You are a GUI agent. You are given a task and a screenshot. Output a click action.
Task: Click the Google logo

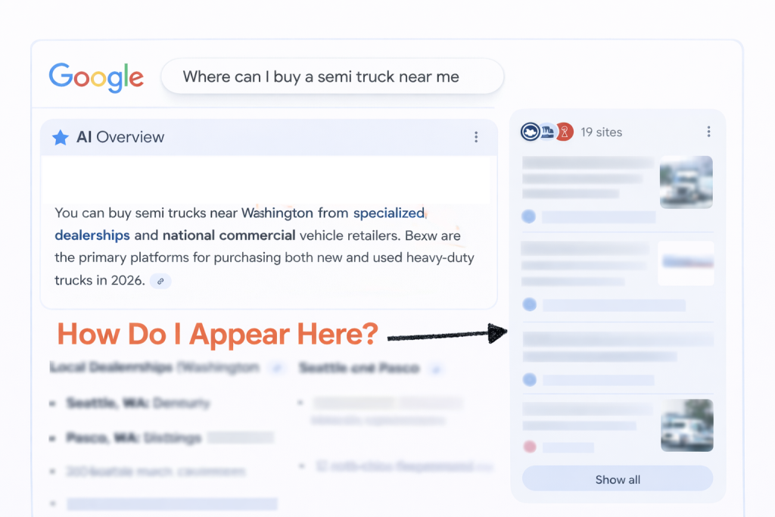tap(96, 77)
